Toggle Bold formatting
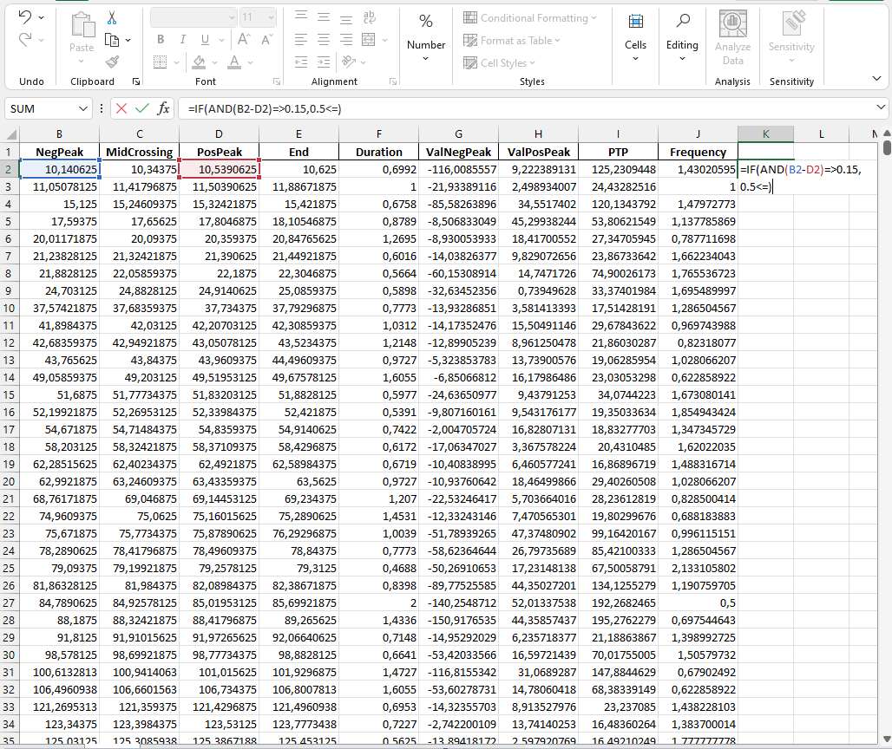892x749 pixels. point(160,39)
